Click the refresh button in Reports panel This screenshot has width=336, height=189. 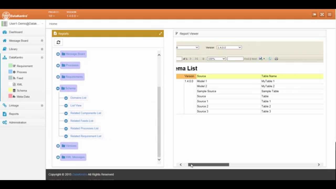58,42
